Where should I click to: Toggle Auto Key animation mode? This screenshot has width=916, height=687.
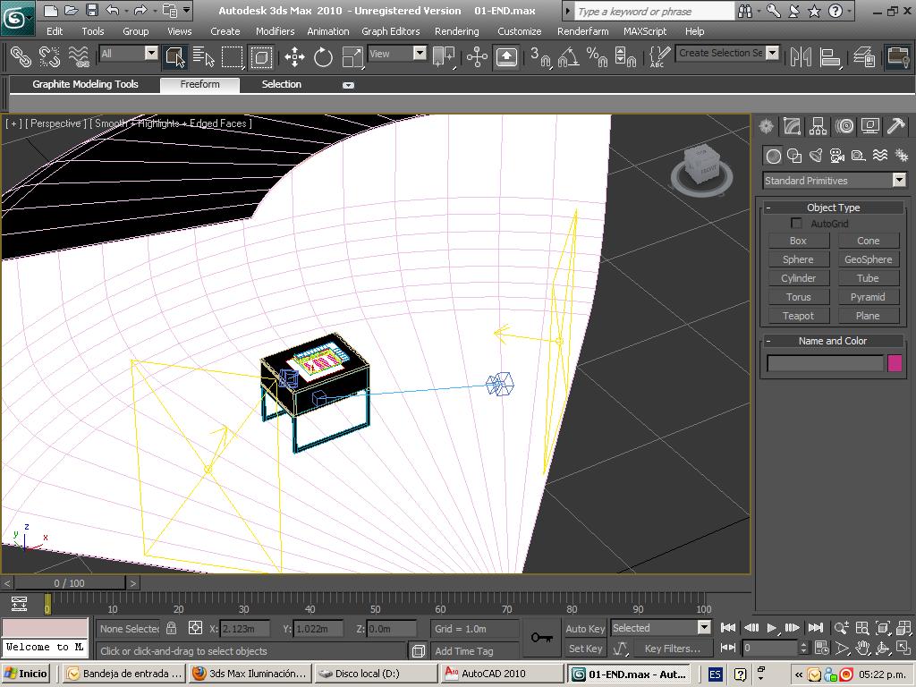click(585, 629)
